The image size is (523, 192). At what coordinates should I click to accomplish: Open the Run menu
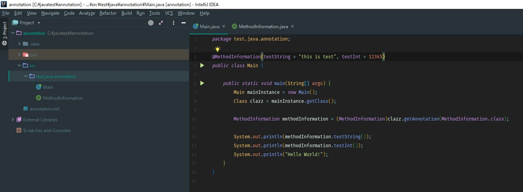point(140,13)
